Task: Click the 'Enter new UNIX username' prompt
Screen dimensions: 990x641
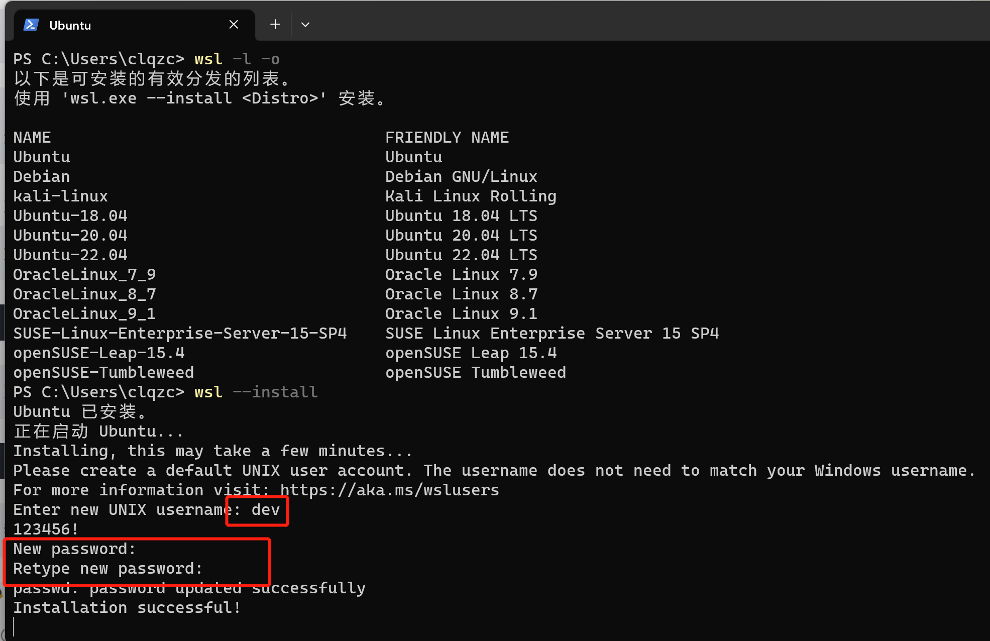Action: 127,509
